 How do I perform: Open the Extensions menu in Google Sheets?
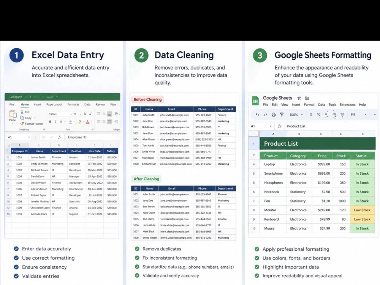(348, 105)
